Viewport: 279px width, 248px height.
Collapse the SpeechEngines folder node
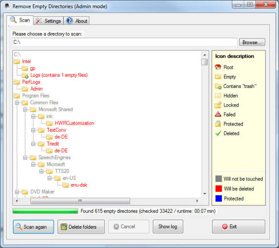click(25, 158)
